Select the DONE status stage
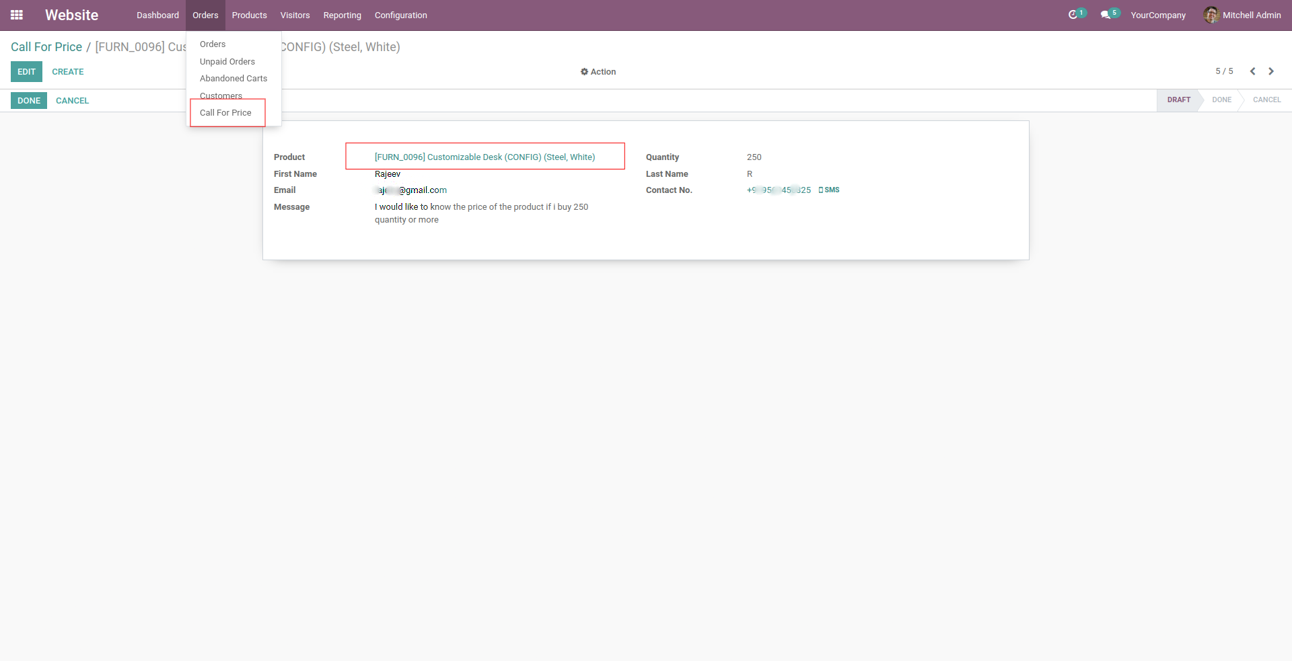The image size is (1292, 661). [x=1221, y=100]
